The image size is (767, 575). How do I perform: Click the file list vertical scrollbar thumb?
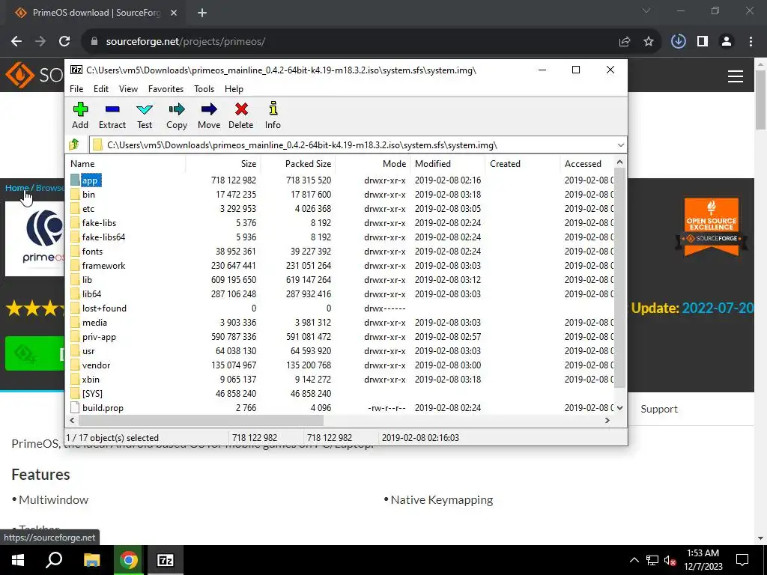(619, 278)
